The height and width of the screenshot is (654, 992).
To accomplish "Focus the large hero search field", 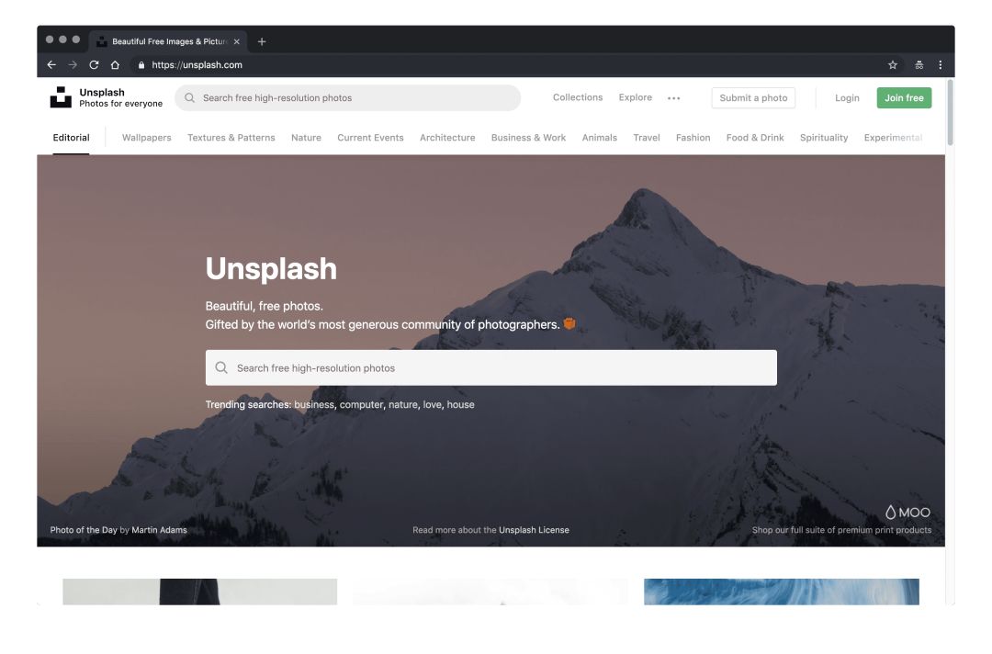I will click(x=490, y=367).
